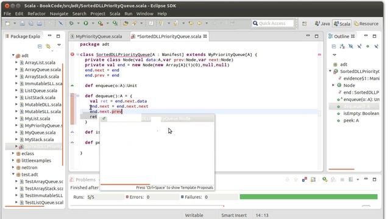Click the Quick Access search field
The width and height of the screenshot is (390, 219).
[x=273, y=23]
